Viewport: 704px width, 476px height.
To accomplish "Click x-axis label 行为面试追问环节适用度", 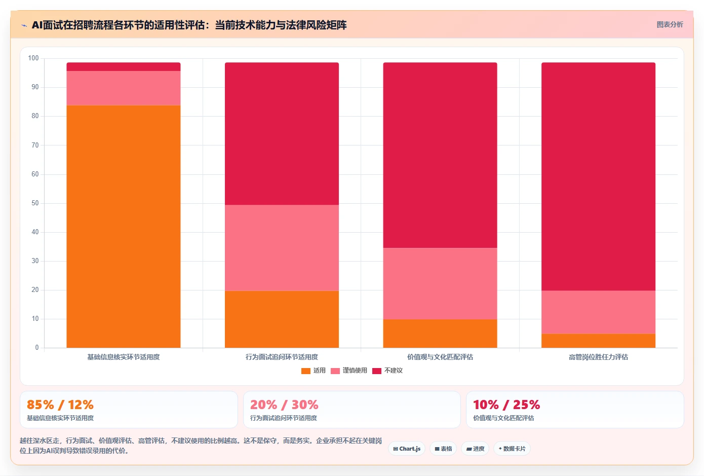I will click(x=282, y=357).
